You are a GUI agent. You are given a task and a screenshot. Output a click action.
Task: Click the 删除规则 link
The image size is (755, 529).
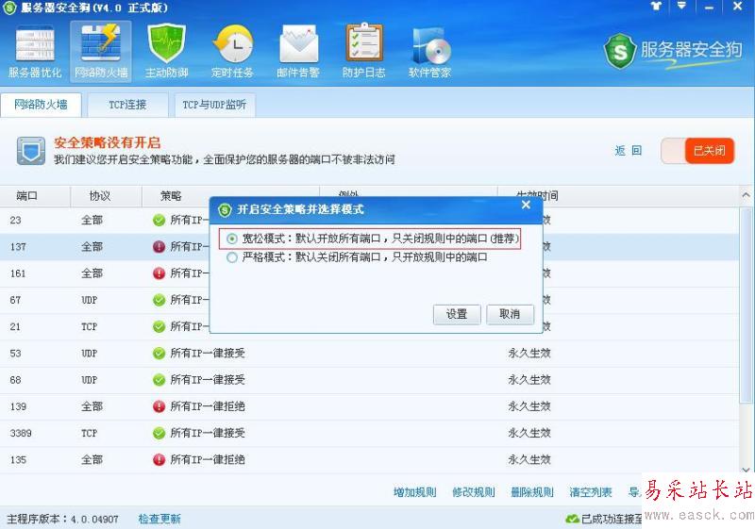pos(532,492)
